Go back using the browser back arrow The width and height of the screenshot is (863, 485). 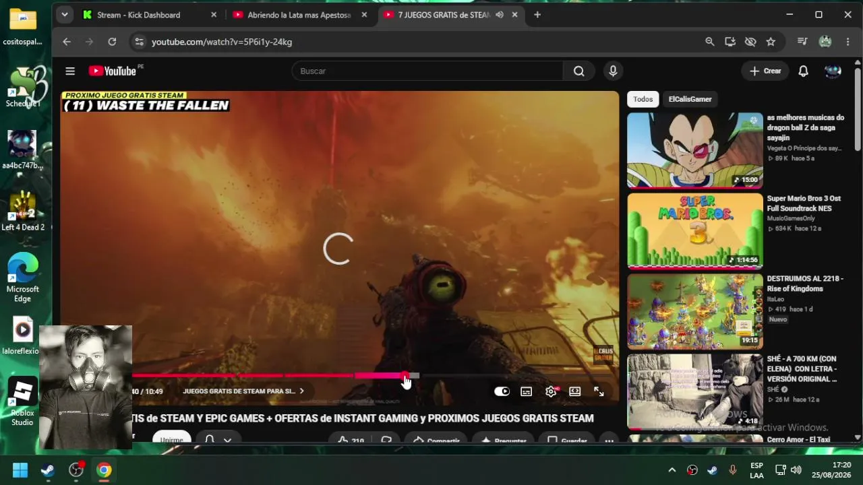[67, 42]
